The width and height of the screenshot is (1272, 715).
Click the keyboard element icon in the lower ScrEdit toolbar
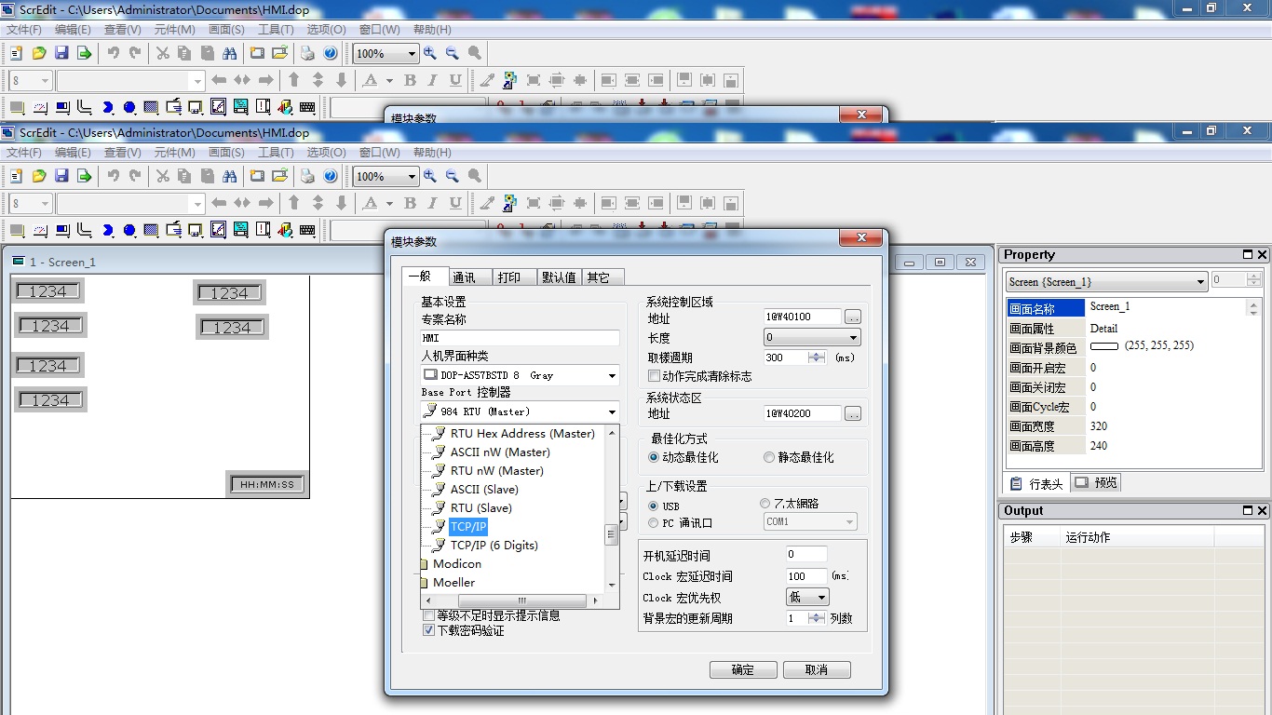(307, 230)
